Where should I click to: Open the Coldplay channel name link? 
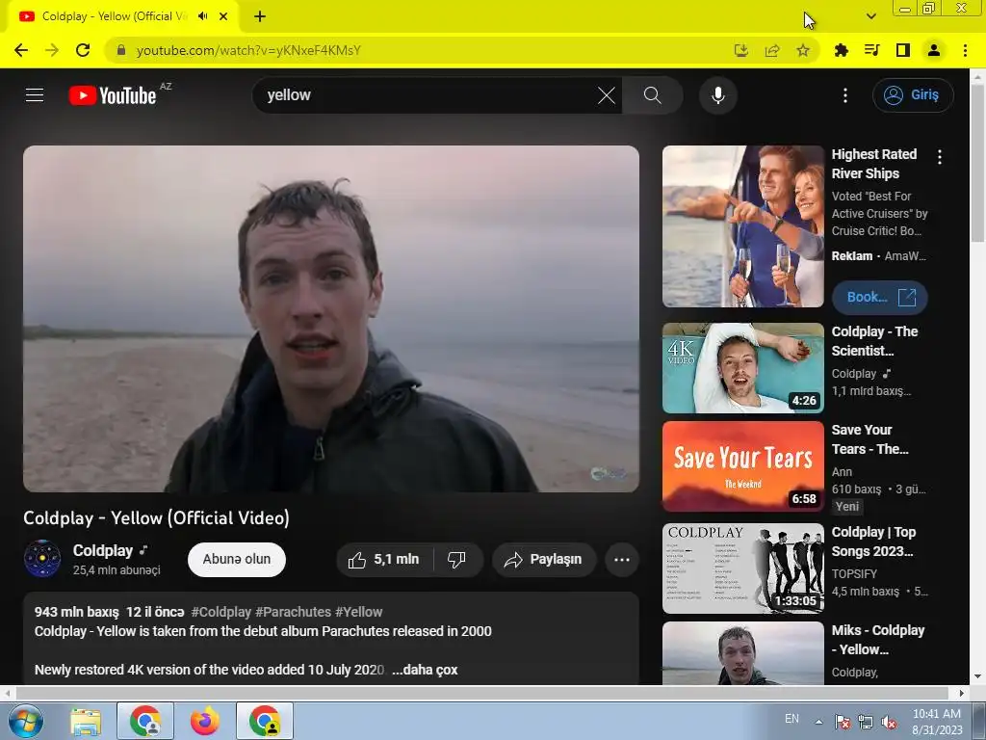tap(102, 550)
